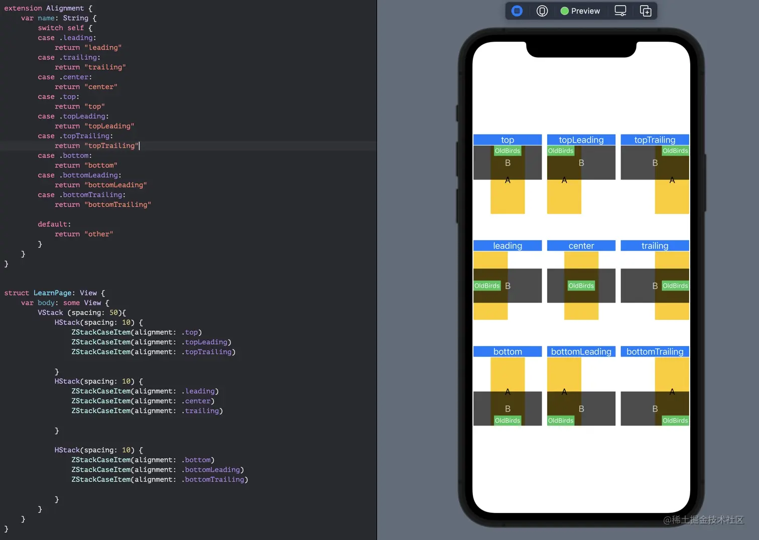Select the OldBirds tag under 'top' header
This screenshot has height=540, width=759.
coord(508,151)
